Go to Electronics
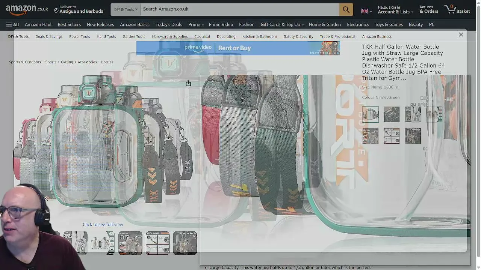Screen dimensions: 481x270 pos(358,25)
